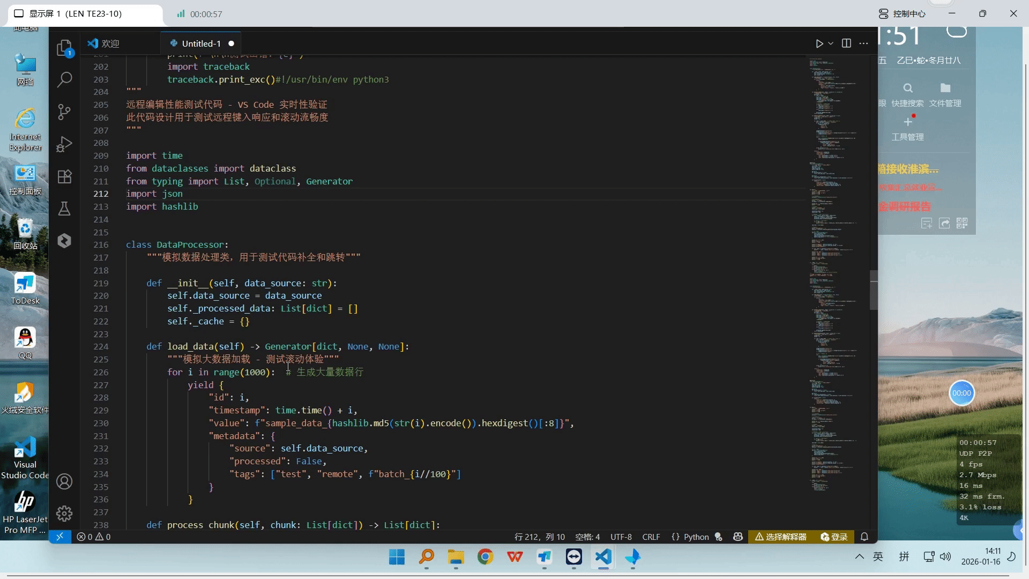1029x579 pixels.
Task: Open the Extensions view
Action: tap(64, 176)
